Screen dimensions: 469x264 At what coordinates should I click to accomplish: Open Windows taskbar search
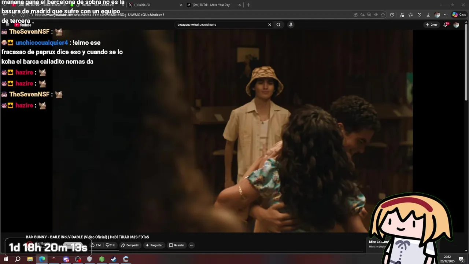[18, 259]
